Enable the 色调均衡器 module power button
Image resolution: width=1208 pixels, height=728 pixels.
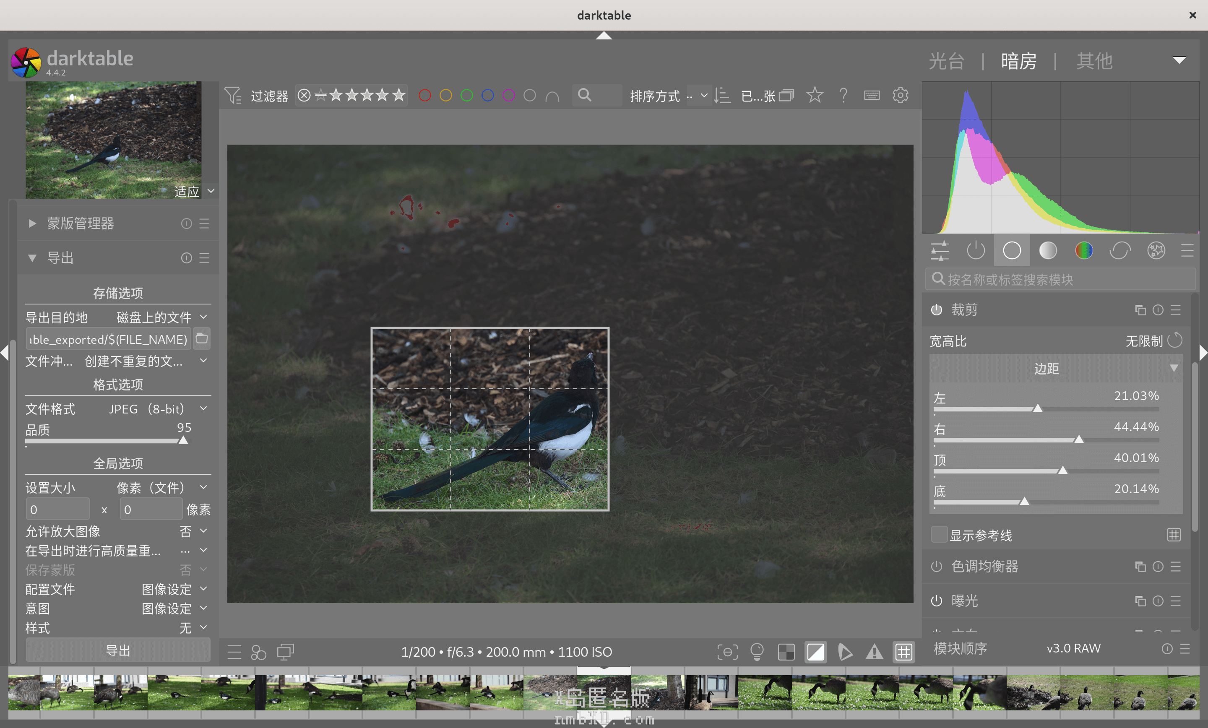[x=936, y=567]
